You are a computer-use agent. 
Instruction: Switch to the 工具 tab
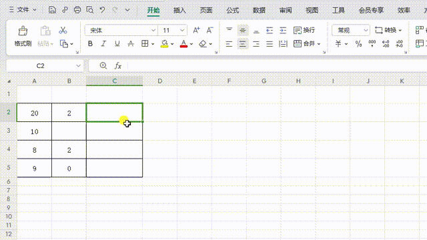338,11
